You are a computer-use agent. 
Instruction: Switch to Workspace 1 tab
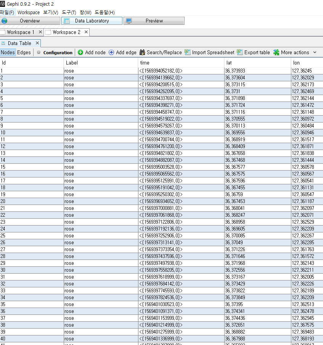click(x=21, y=32)
